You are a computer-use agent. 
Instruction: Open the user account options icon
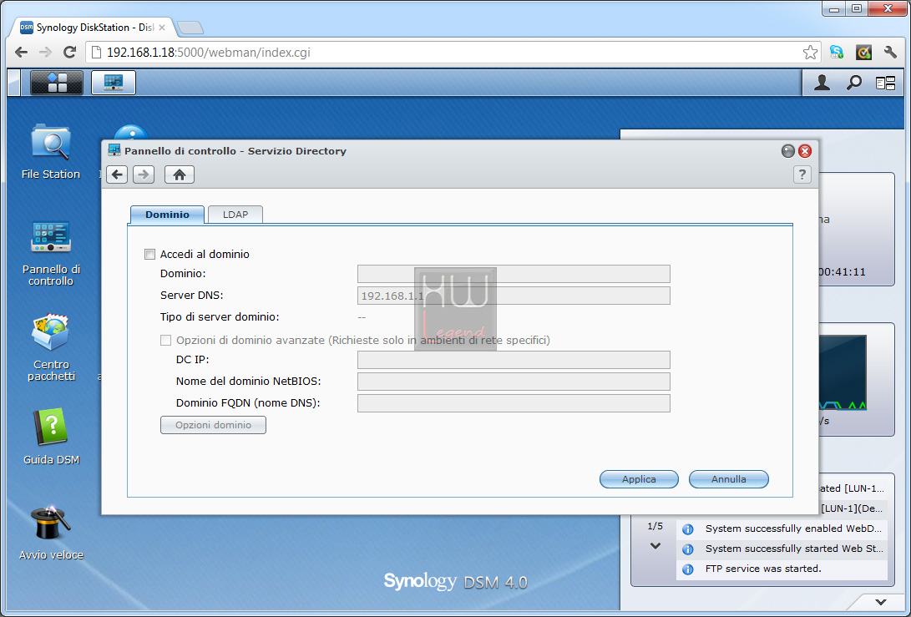coord(822,83)
